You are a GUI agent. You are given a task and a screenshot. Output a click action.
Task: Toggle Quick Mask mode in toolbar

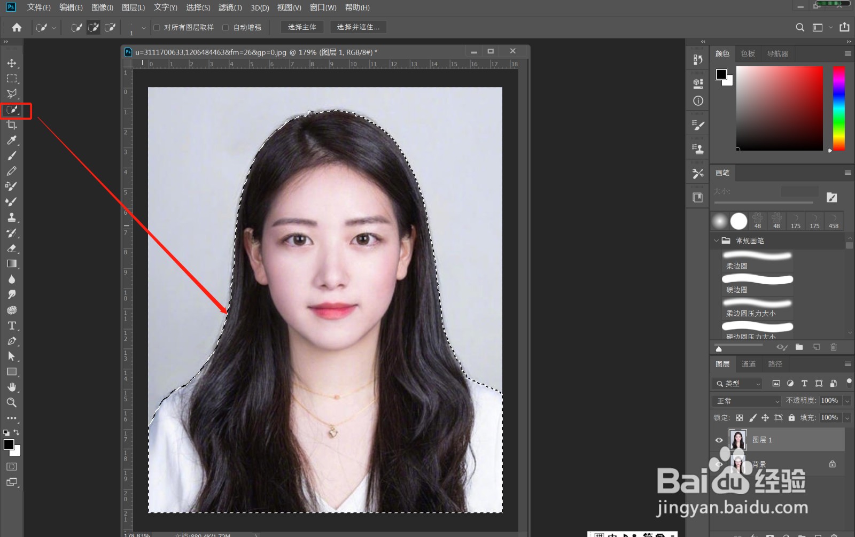pos(12,466)
